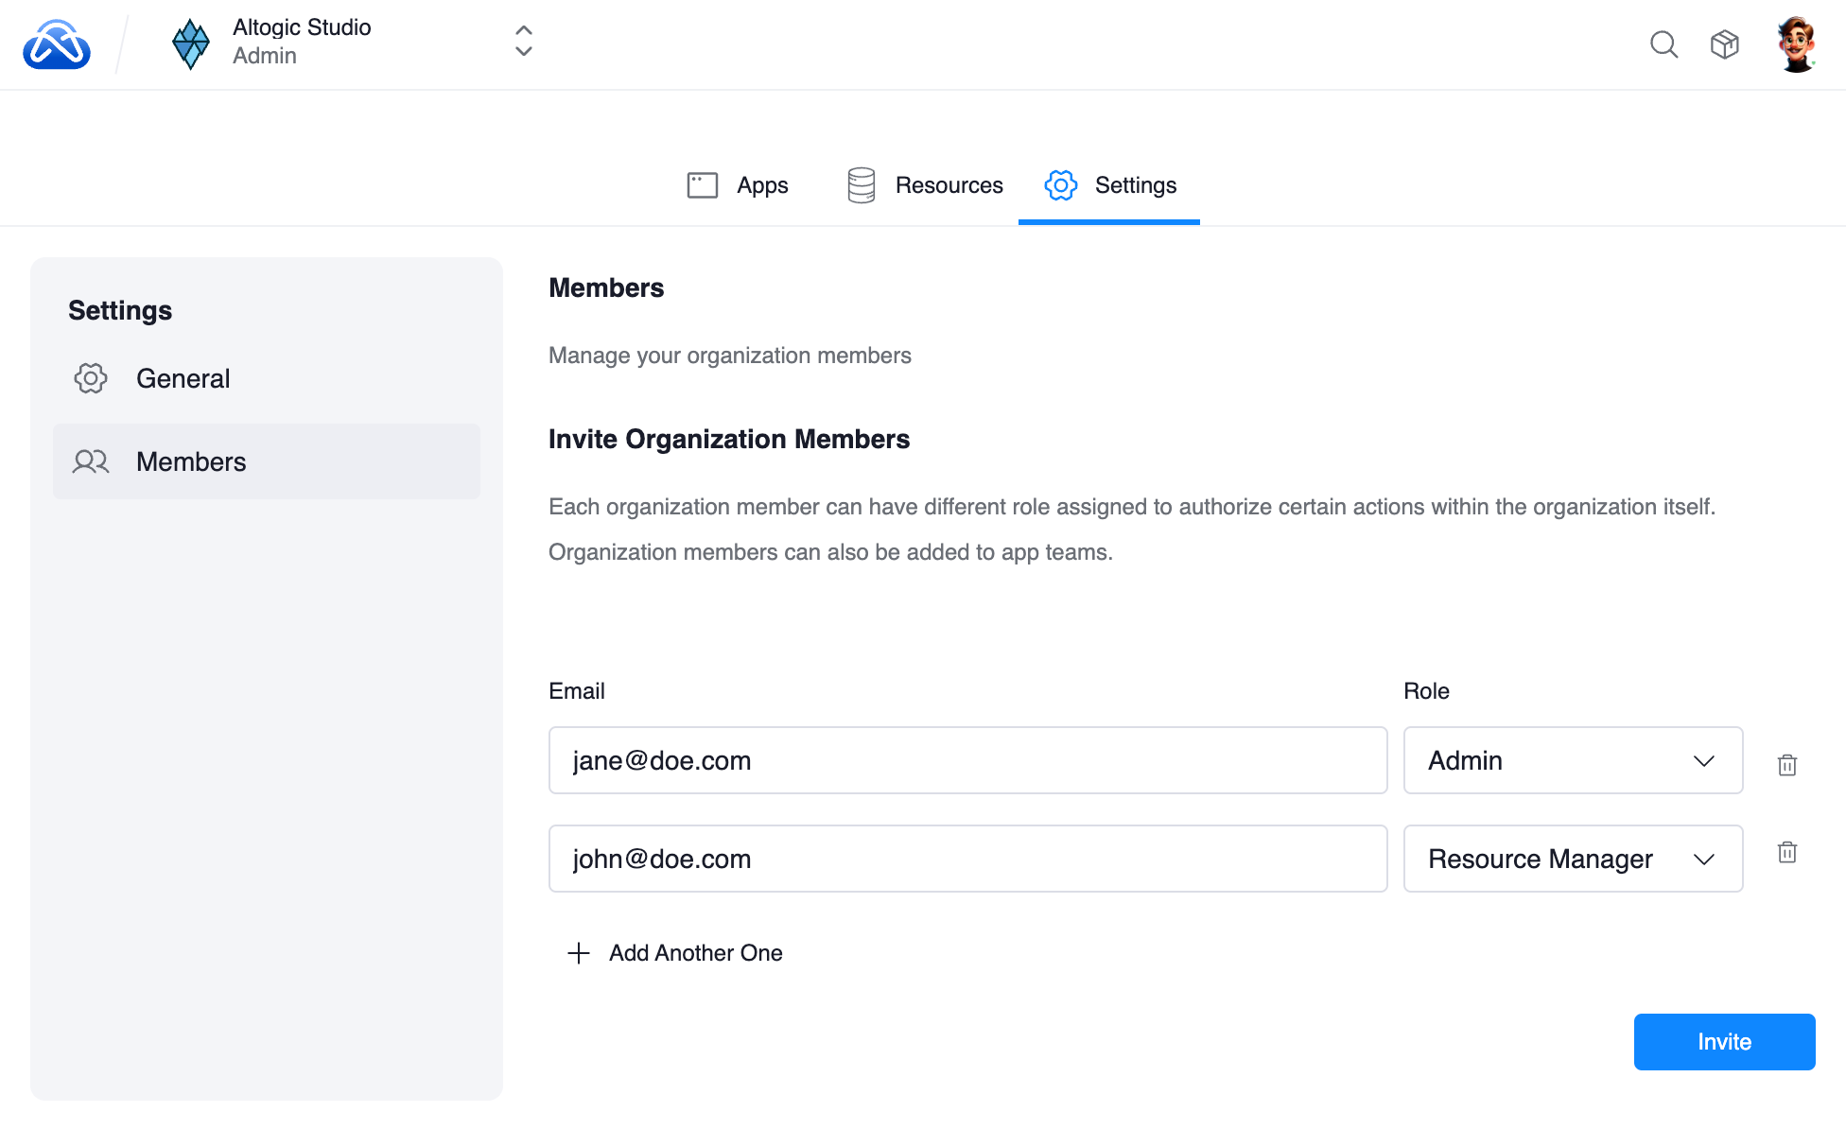Click Add Another One link
Viewport: 1846px width, 1129px height.
click(x=695, y=953)
